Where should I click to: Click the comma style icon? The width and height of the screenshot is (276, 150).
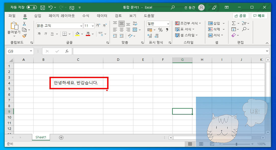pos(167,30)
